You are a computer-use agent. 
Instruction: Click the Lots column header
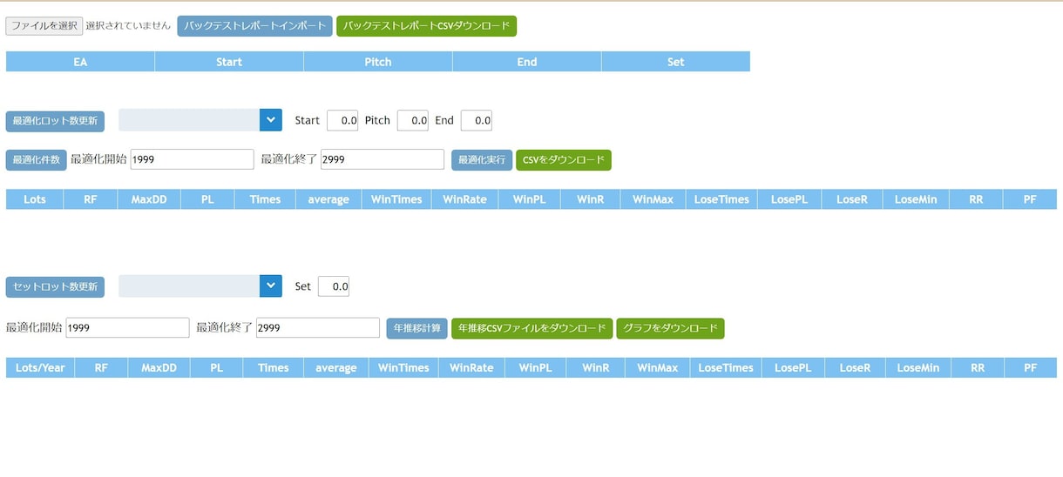[35, 199]
